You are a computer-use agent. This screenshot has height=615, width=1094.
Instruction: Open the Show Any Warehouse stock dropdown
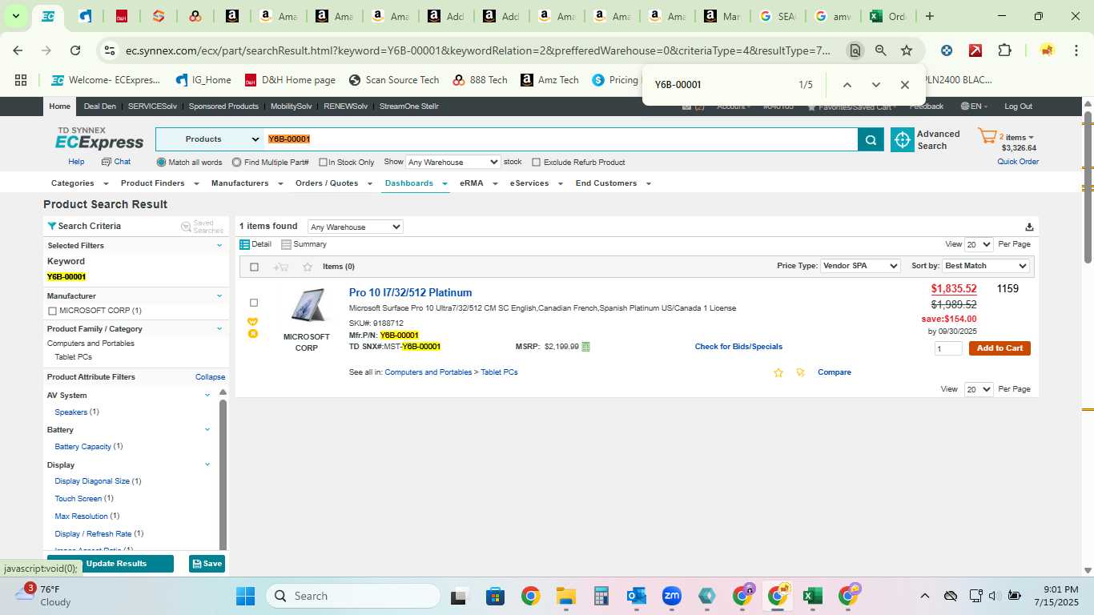tap(452, 162)
